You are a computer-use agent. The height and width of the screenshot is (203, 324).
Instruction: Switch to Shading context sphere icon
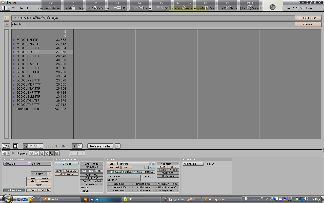[42, 153]
